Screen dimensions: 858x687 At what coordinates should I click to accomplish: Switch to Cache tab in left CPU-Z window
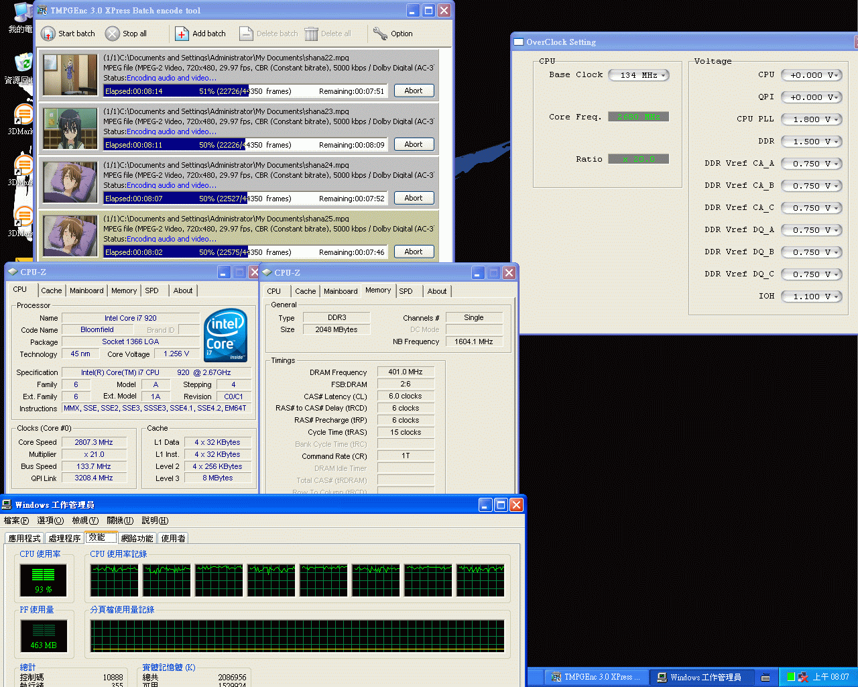tap(52, 290)
